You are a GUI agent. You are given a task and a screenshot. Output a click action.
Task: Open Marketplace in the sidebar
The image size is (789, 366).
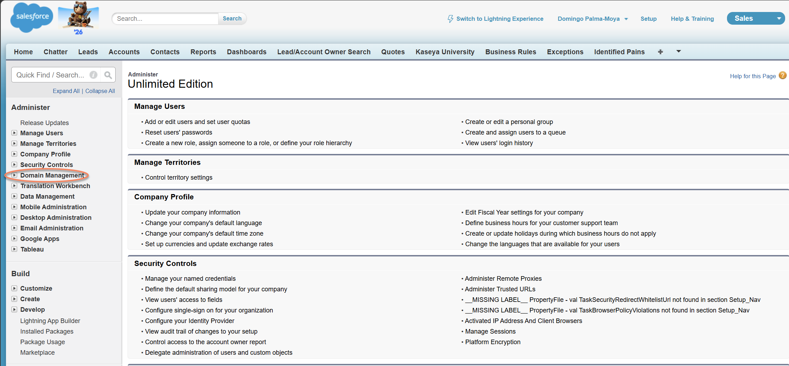click(37, 352)
